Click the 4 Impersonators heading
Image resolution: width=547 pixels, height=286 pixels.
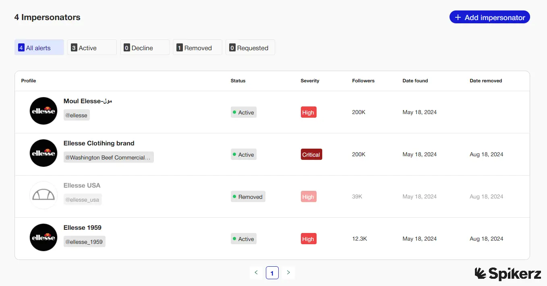click(48, 17)
